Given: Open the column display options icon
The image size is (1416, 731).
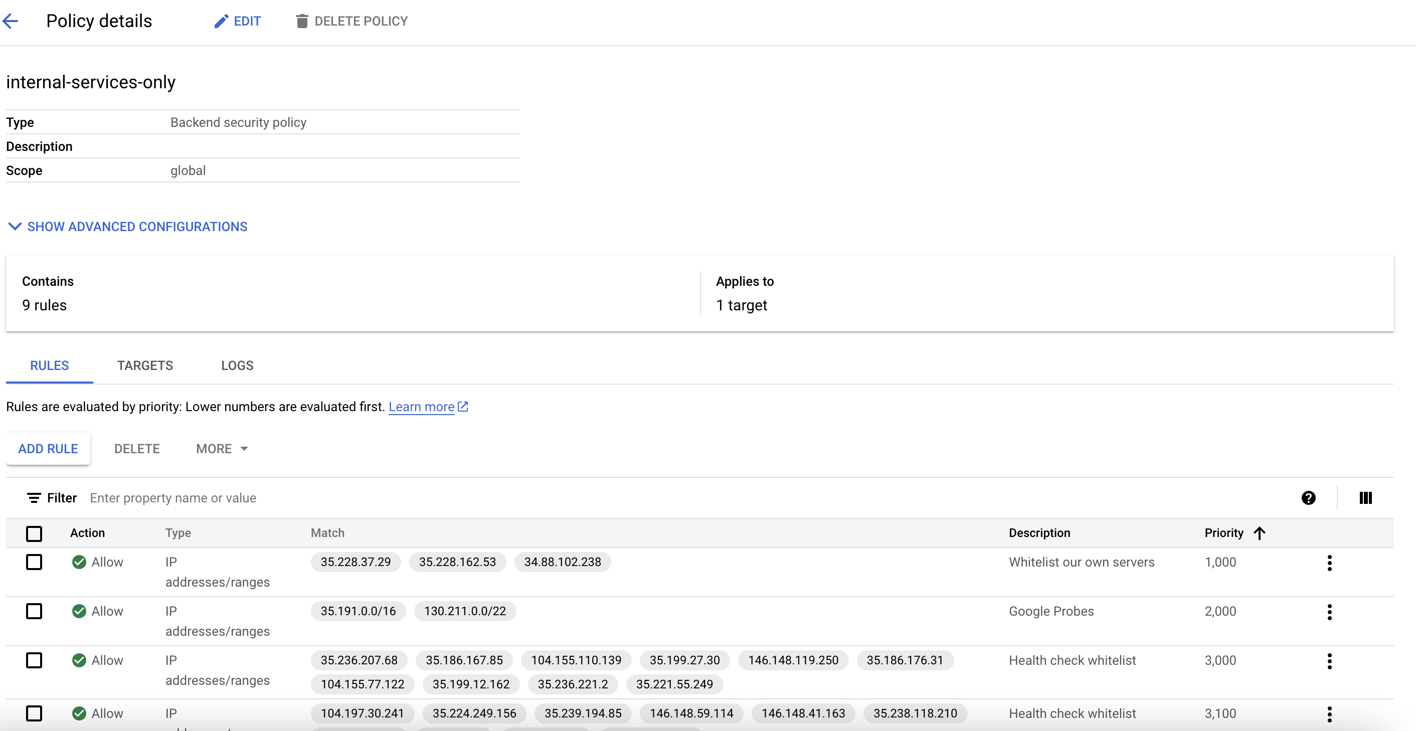Looking at the screenshot, I should tap(1365, 498).
